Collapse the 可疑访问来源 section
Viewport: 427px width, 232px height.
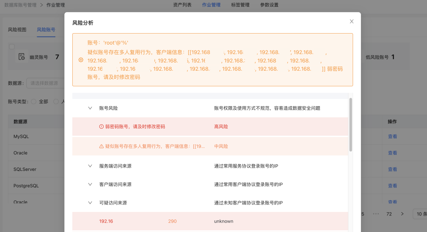point(90,203)
